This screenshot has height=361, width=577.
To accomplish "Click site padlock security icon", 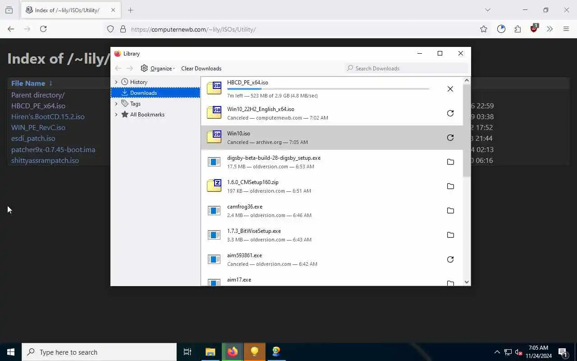I will coord(123,29).
